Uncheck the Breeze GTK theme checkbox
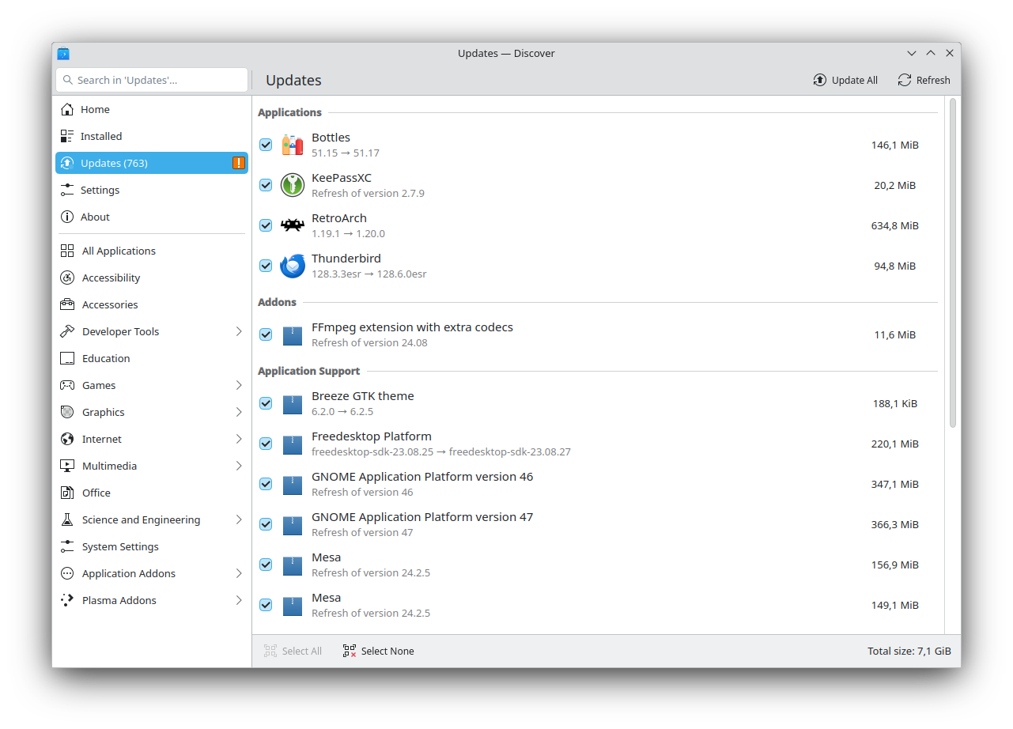The height and width of the screenshot is (729, 1013). pyautogui.click(x=266, y=403)
